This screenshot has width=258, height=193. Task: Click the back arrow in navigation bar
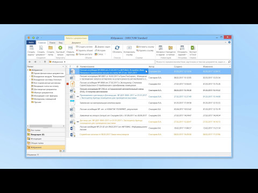[x=30, y=62]
